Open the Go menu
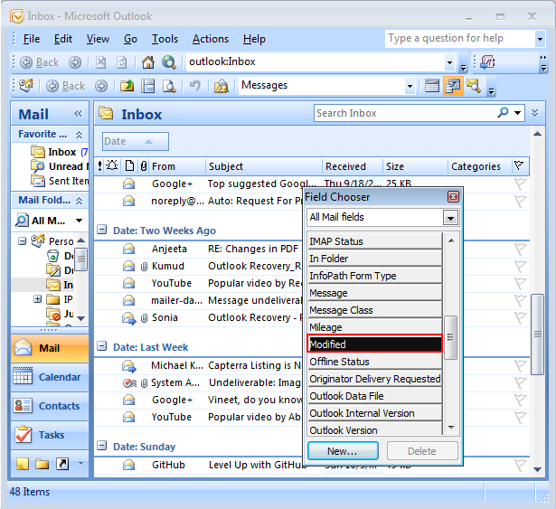556x509 pixels. pos(130,39)
